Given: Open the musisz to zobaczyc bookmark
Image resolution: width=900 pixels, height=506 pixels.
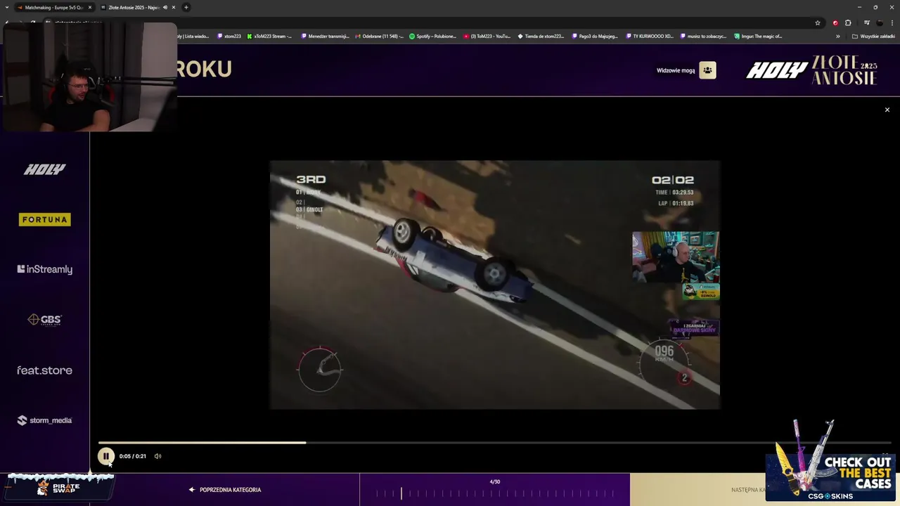Looking at the screenshot, I should coord(704,36).
